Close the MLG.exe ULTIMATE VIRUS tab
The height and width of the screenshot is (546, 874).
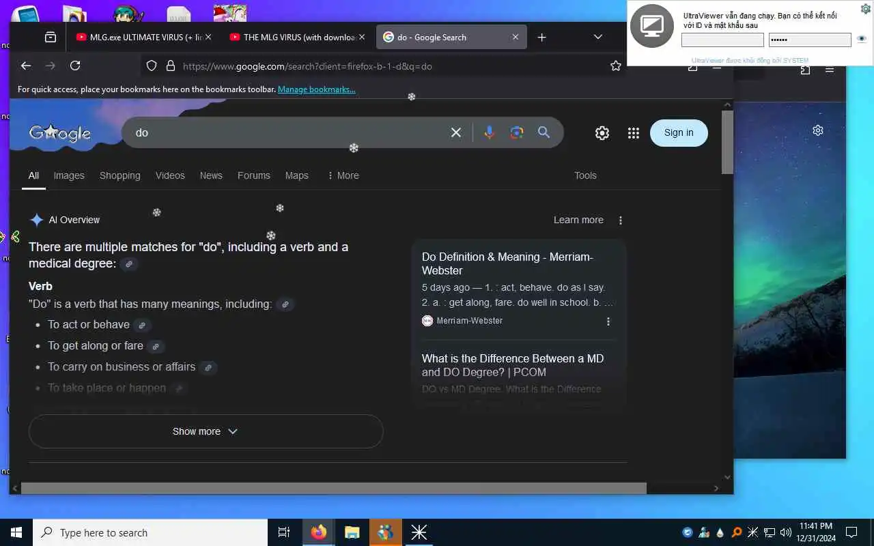pyautogui.click(x=208, y=38)
